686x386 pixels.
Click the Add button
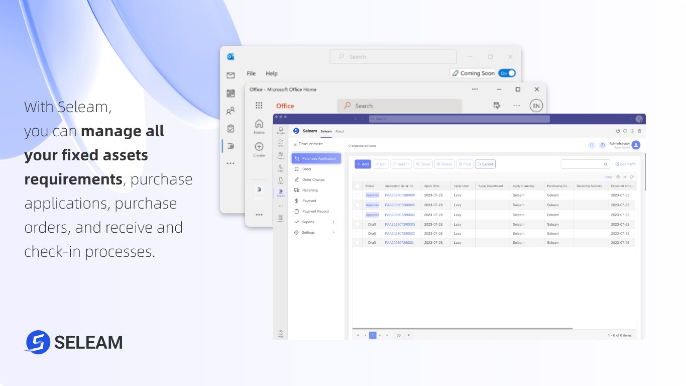363,164
